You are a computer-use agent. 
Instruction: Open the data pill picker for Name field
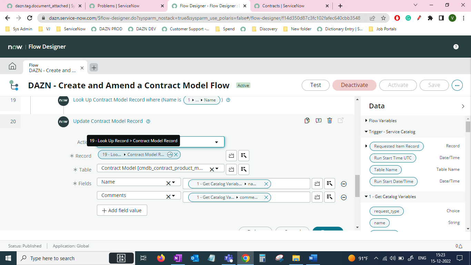pyautogui.click(x=330, y=184)
